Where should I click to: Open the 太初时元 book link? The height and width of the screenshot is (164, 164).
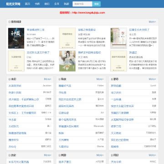tap(14, 126)
